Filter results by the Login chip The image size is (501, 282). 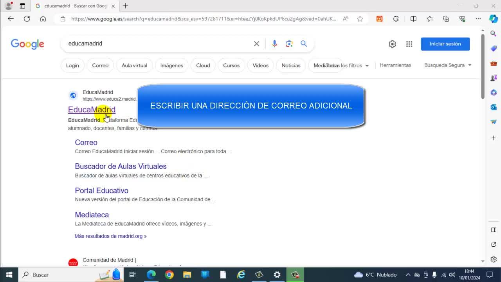[72, 65]
